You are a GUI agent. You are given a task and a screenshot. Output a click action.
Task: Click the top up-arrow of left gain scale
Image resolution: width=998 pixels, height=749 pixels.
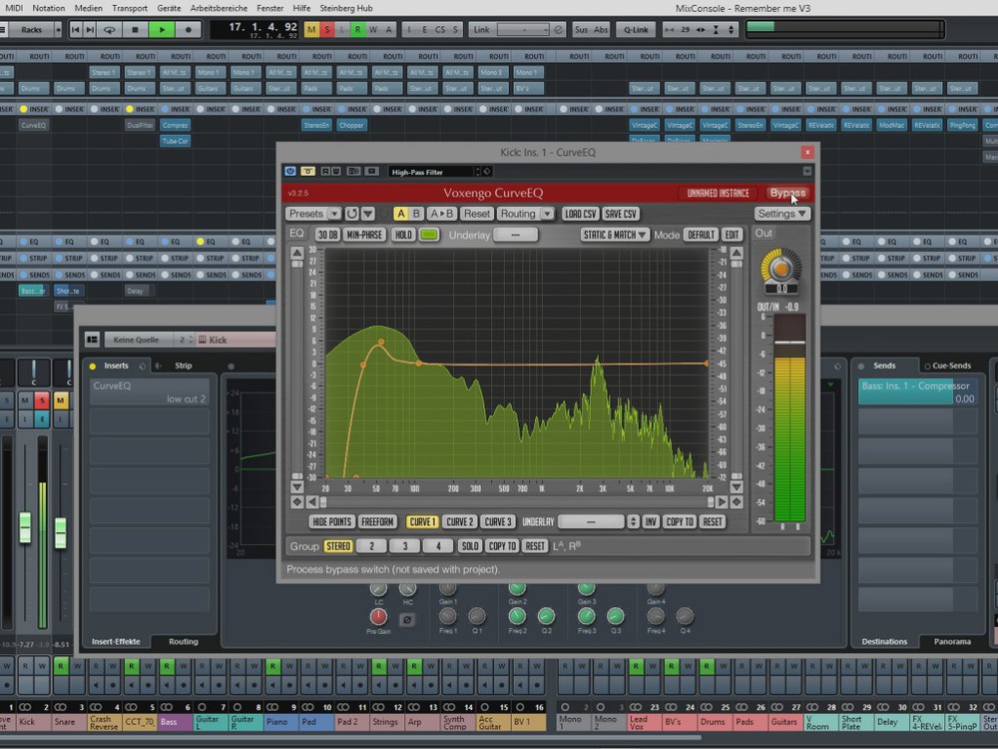tap(297, 254)
